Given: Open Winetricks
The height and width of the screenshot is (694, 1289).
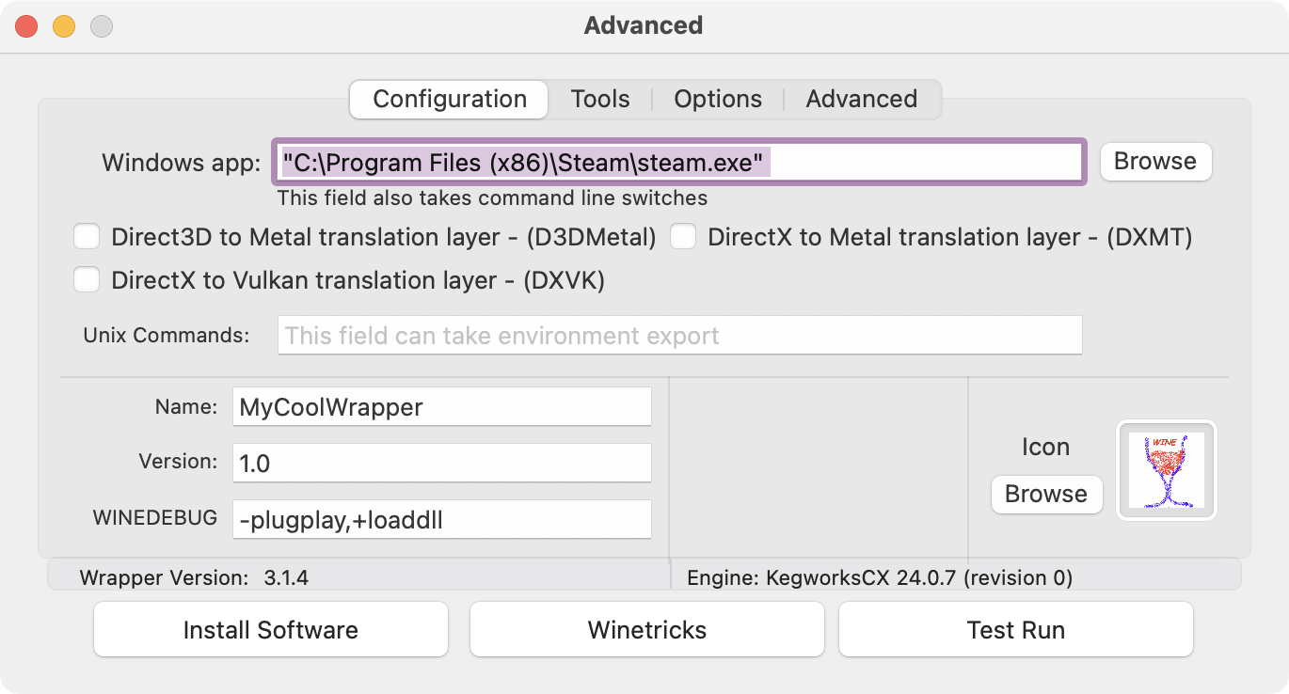Looking at the screenshot, I should point(647,630).
